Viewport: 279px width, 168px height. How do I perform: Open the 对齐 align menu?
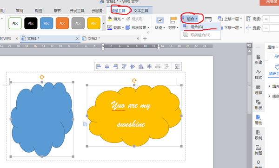[x=173, y=23]
